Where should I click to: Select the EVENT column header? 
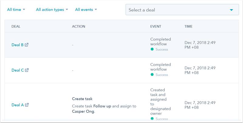point(156,26)
